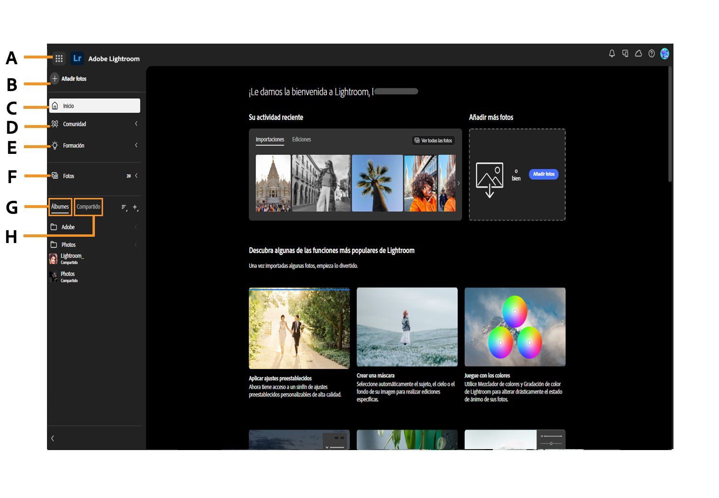Click the Añadir fotos blue button

[x=543, y=174]
